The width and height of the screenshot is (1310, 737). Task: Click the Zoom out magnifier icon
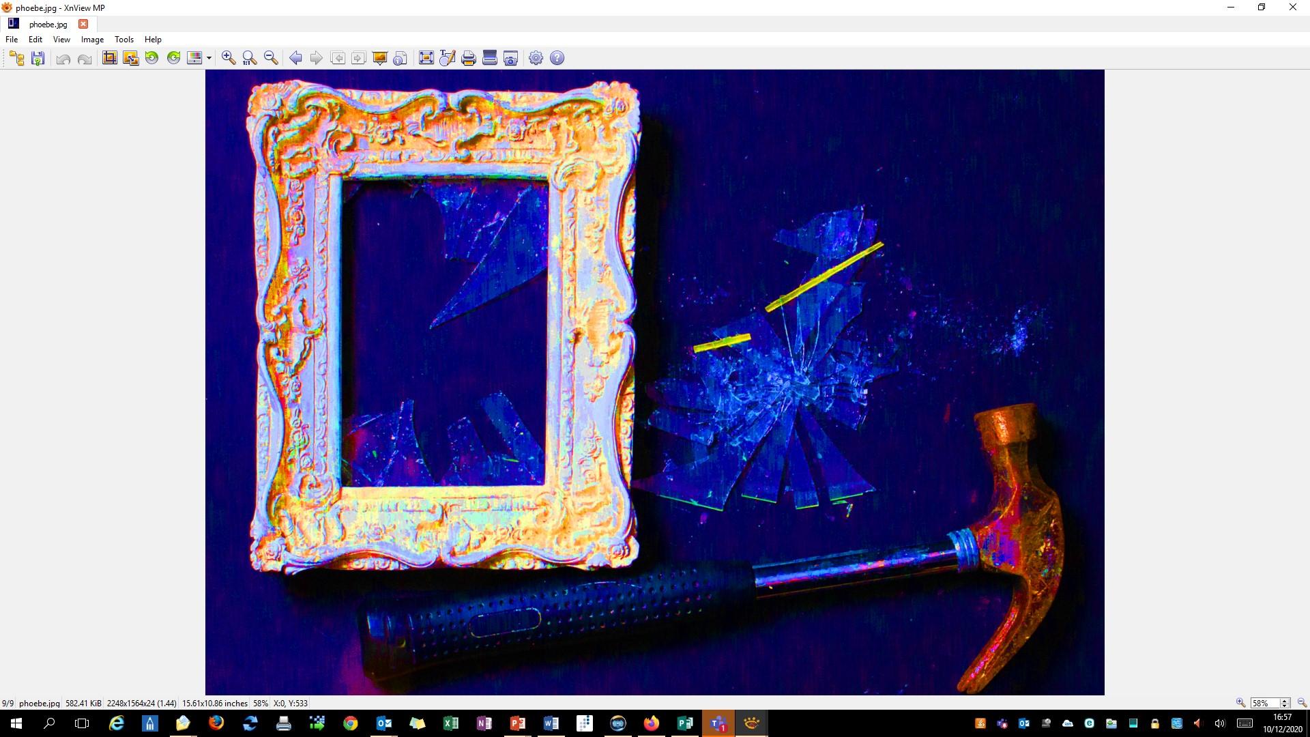tap(271, 58)
